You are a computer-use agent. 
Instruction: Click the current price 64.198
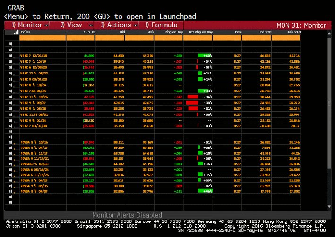click(x=89, y=153)
